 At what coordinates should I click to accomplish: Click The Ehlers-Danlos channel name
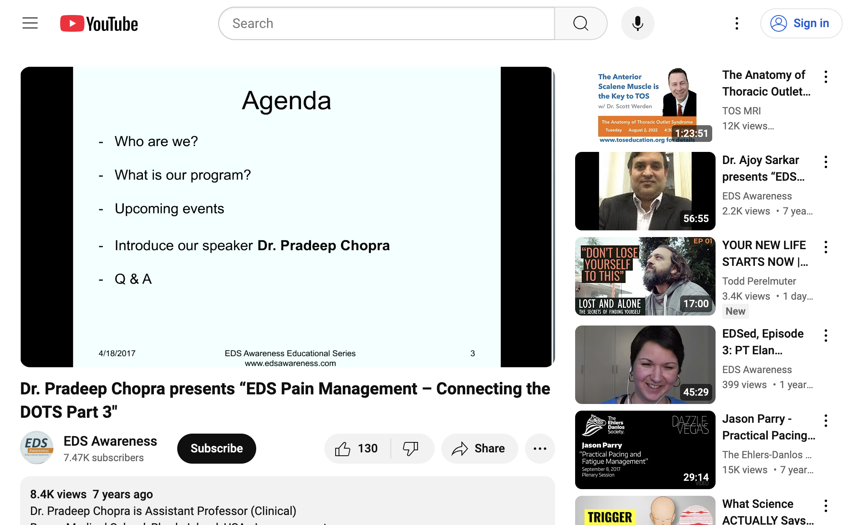pyautogui.click(x=767, y=455)
